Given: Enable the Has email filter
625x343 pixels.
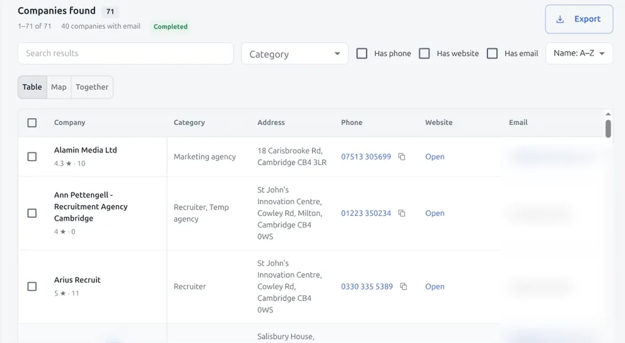Looking at the screenshot, I should (492, 53).
